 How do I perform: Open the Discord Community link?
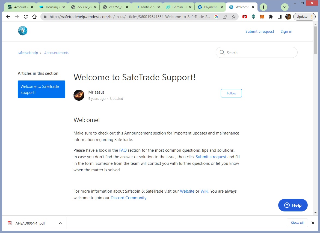point(128,198)
